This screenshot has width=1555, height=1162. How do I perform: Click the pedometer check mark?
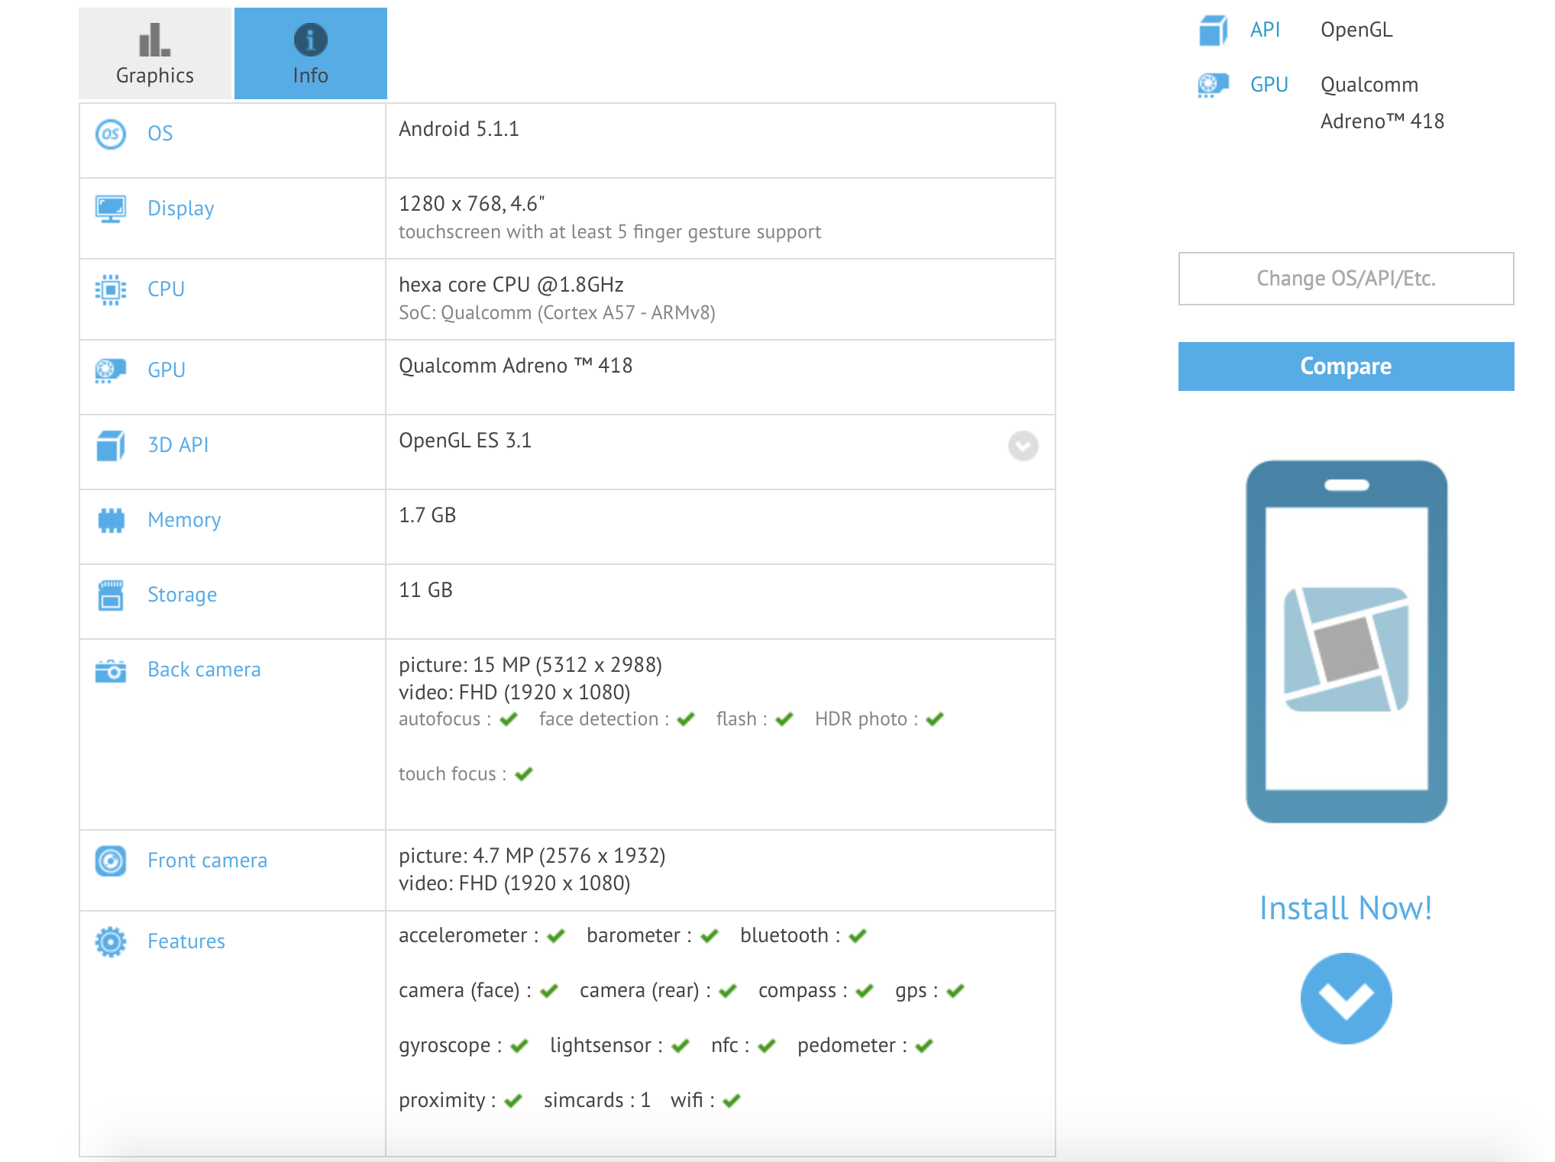tap(924, 1046)
